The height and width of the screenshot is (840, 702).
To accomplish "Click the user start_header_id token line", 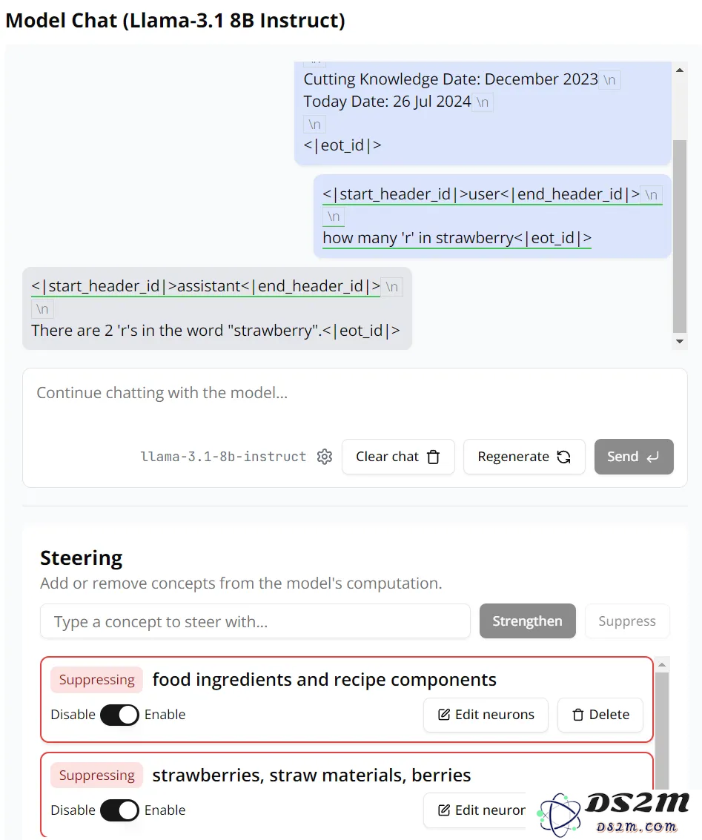I will (x=481, y=194).
